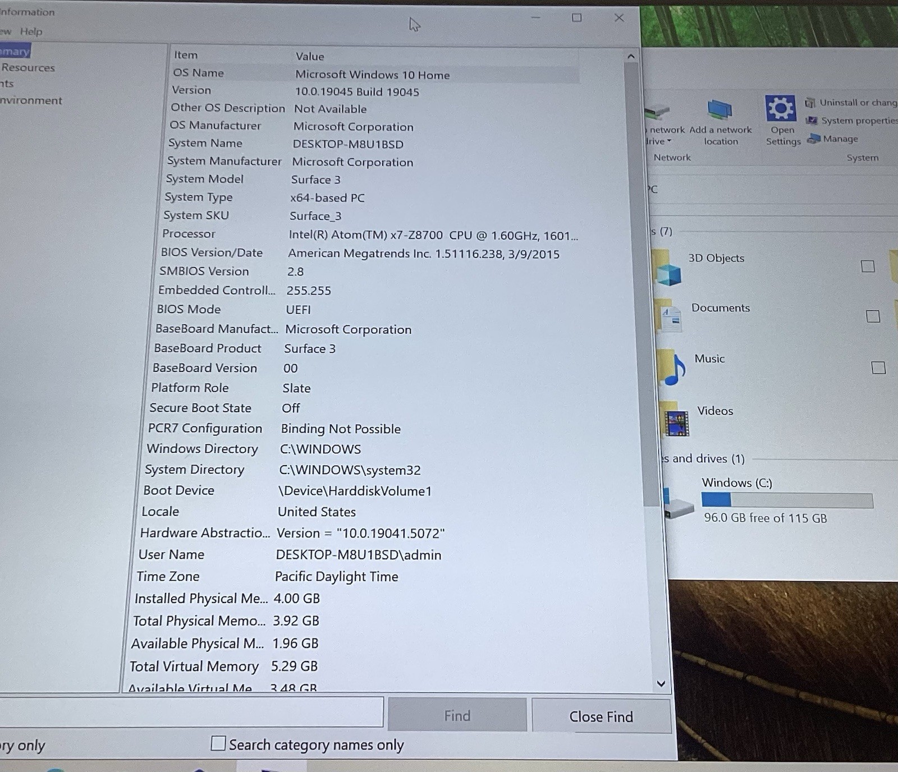
Task: Select the Platform Role row label
Action: pyautogui.click(x=190, y=388)
